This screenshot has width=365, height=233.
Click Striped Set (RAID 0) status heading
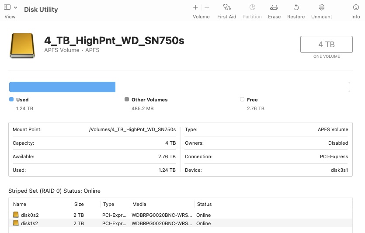(55, 191)
